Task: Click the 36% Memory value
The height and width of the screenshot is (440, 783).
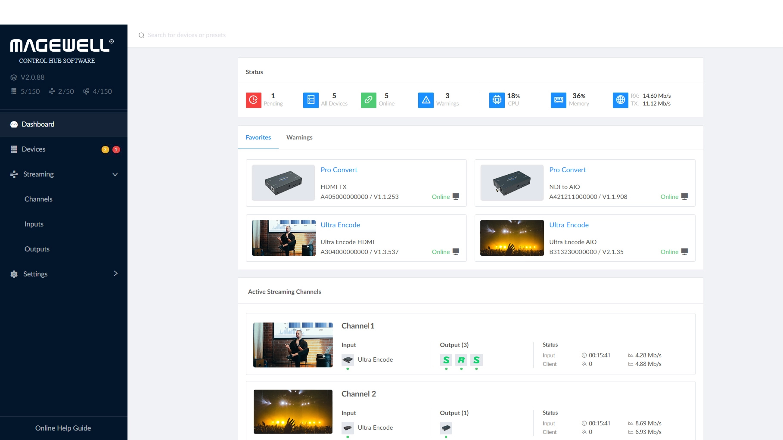Action: point(579,96)
